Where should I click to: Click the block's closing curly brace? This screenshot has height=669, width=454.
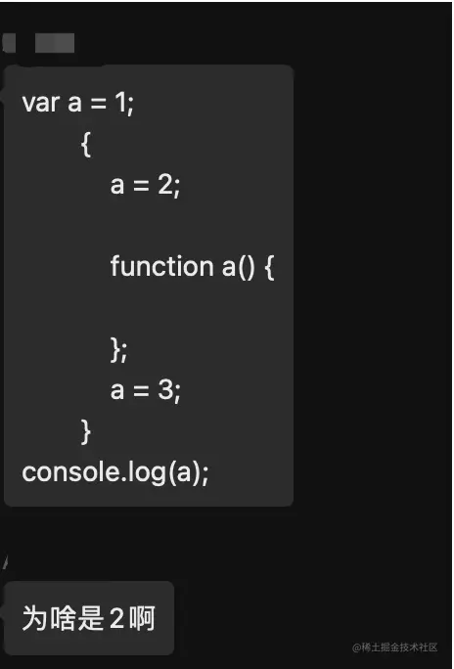[86, 431]
